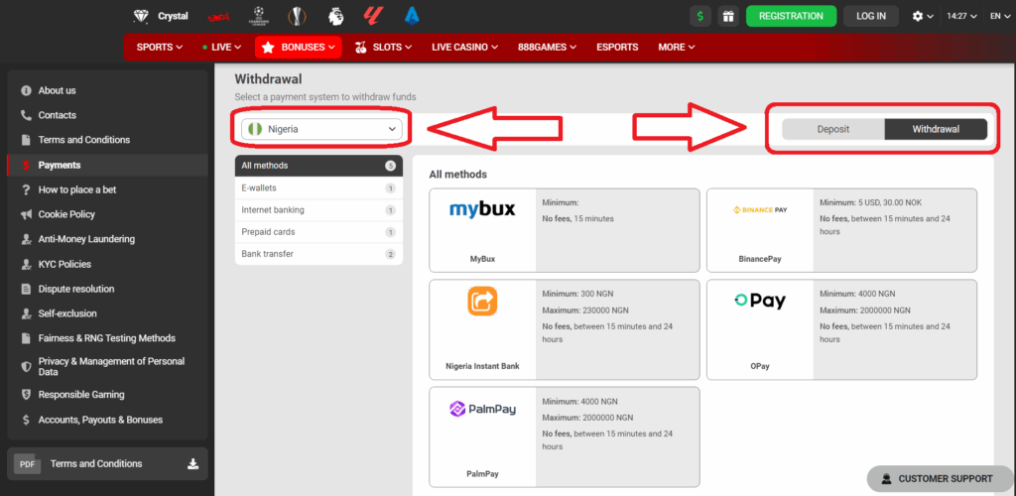This screenshot has height=496, width=1016.
Task: Filter by Bank transfer category
Action: [318, 254]
